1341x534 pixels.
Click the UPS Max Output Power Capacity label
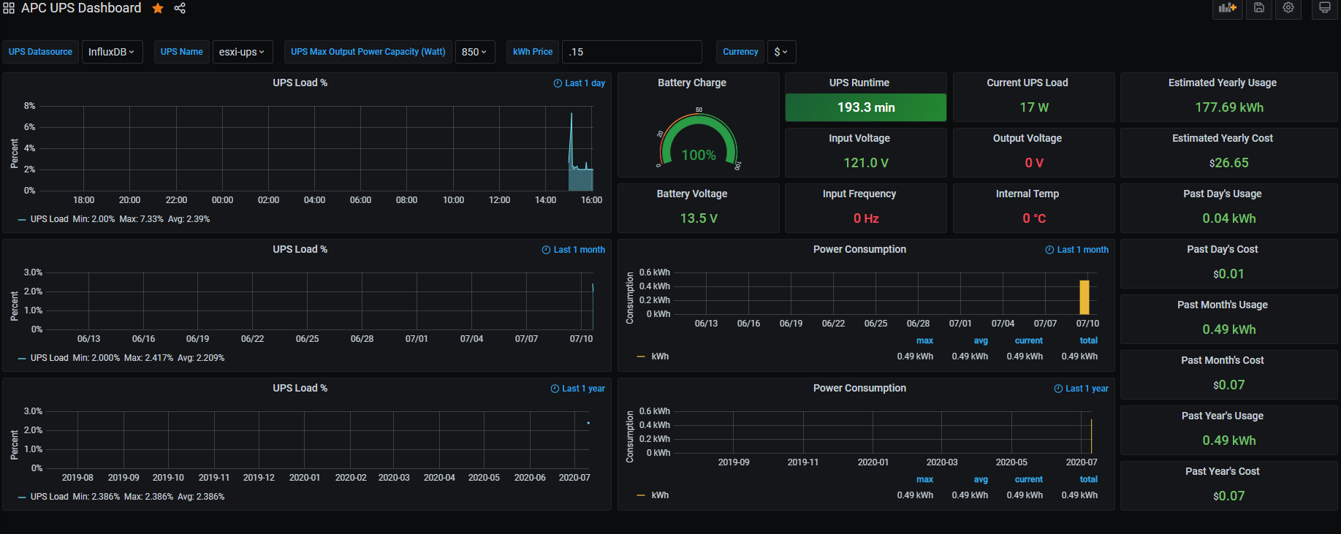point(368,52)
